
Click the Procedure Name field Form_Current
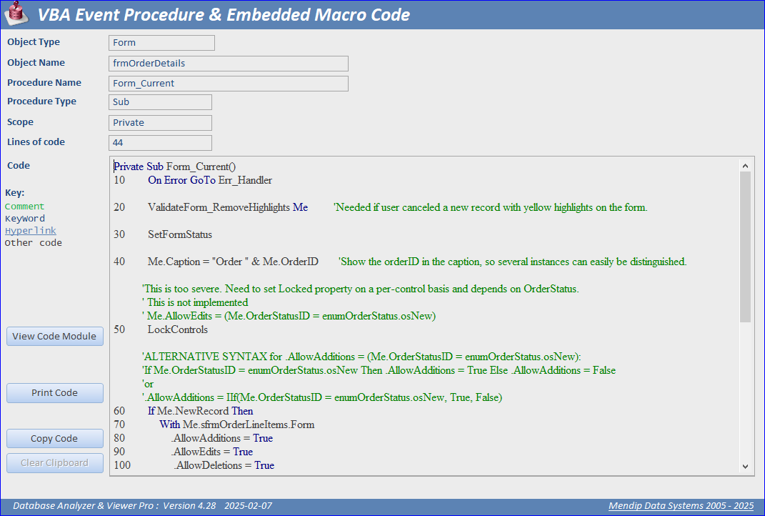click(229, 84)
